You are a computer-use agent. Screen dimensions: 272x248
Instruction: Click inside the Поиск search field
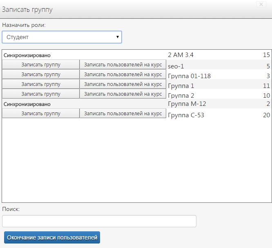99,221
